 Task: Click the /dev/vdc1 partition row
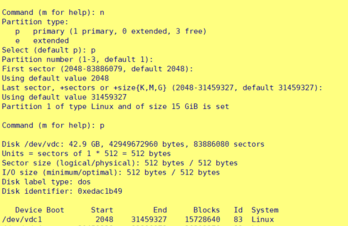(138, 220)
